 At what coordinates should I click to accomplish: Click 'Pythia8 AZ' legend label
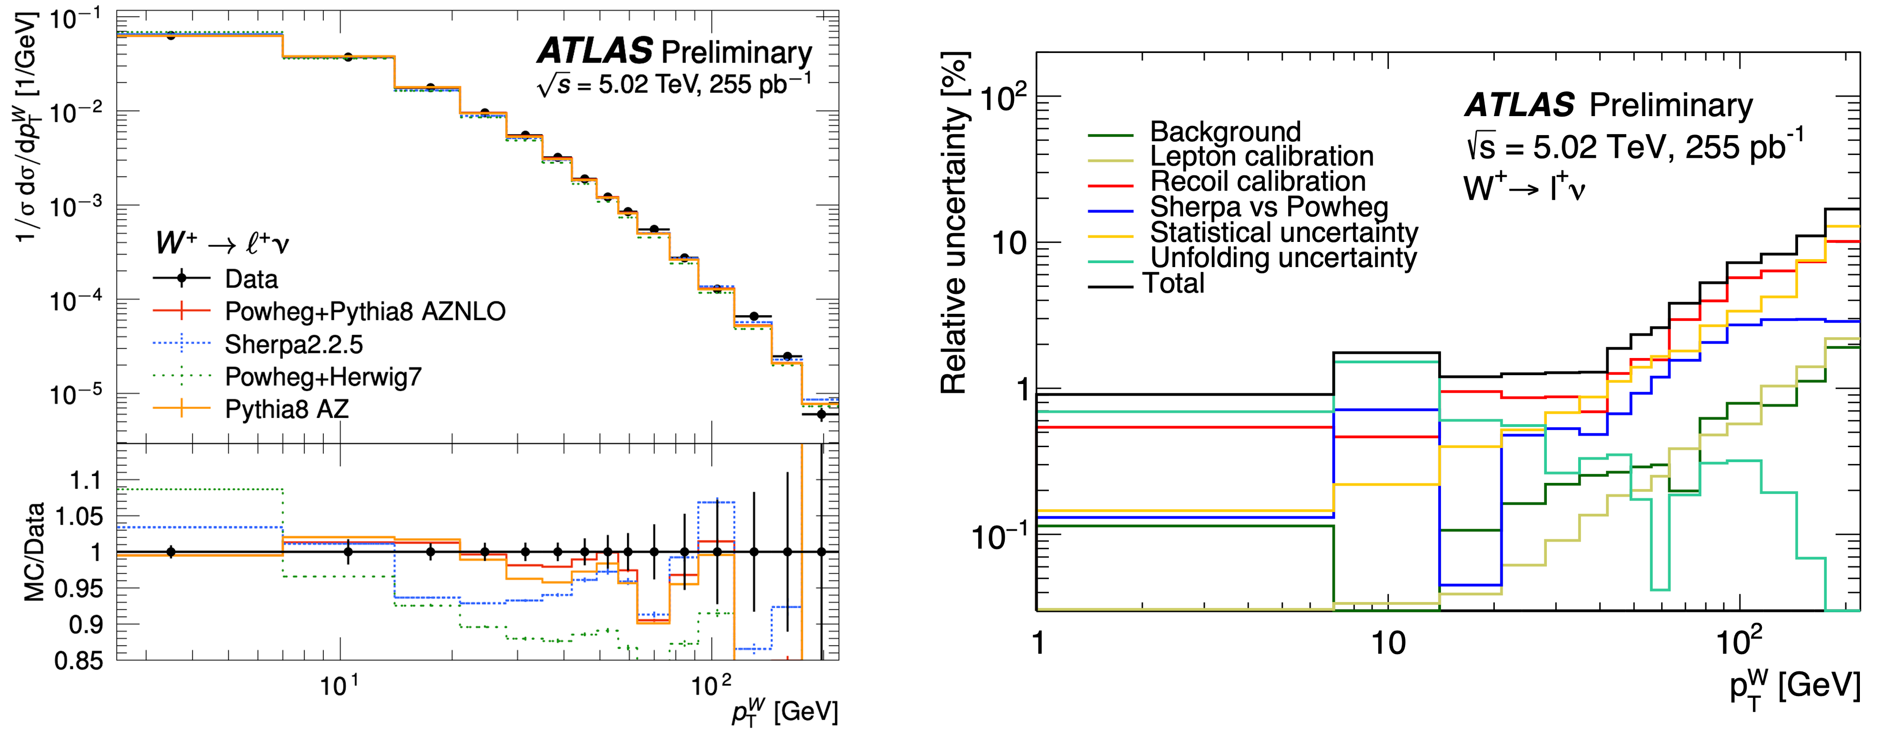287,409
